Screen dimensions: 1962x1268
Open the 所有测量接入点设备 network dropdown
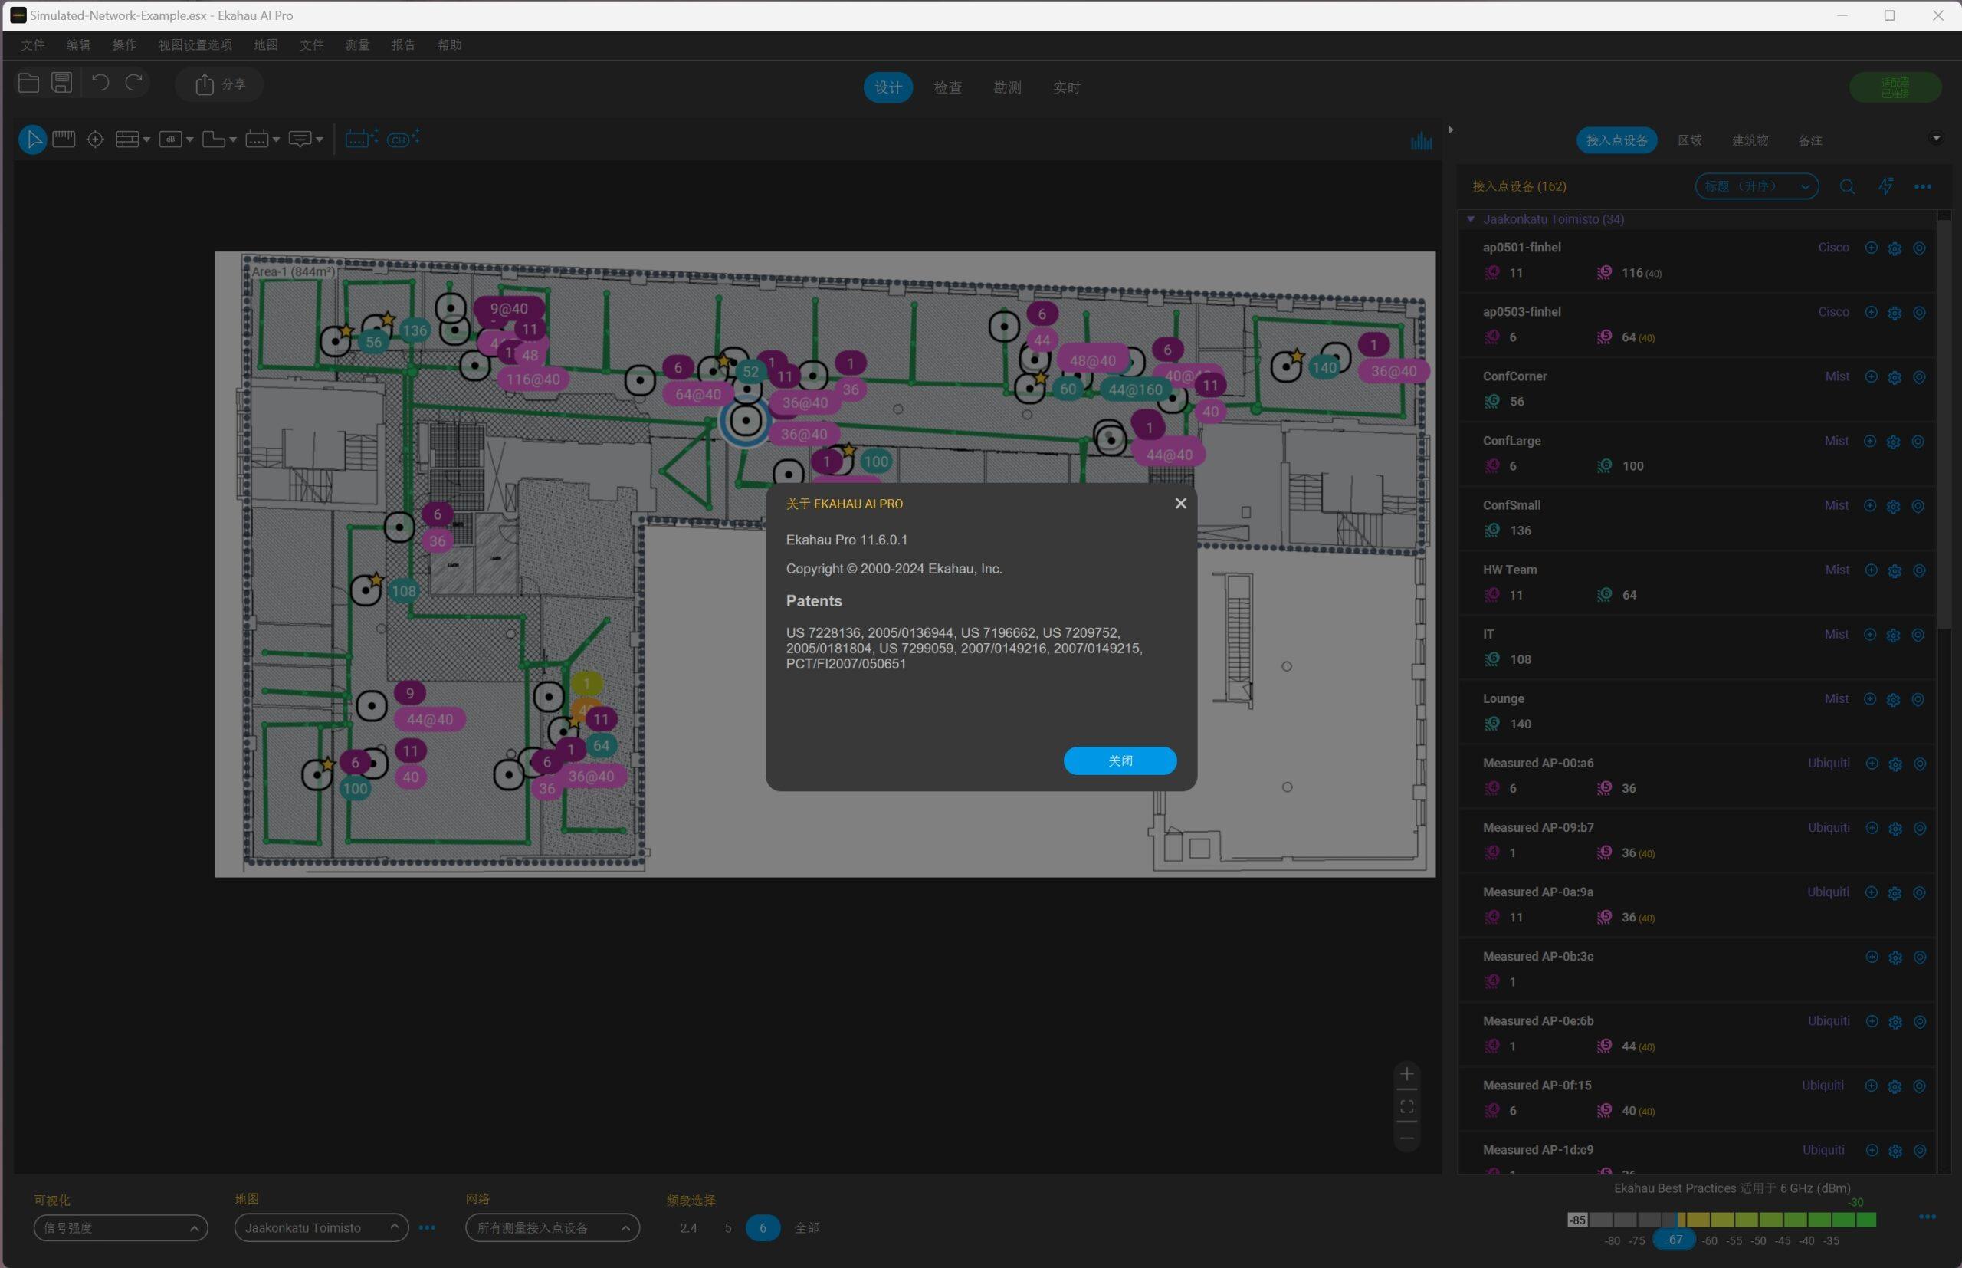coord(553,1227)
